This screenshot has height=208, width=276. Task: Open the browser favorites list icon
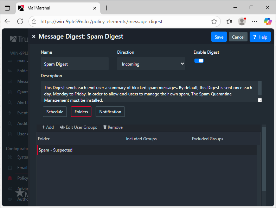[x=229, y=21]
